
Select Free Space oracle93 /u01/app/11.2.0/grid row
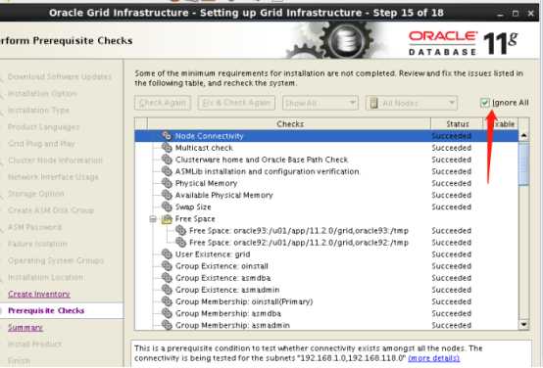pyautogui.click(x=326, y=230)
